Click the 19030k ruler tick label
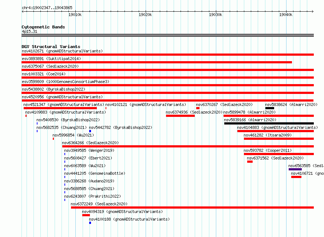 tap(216, 15)
